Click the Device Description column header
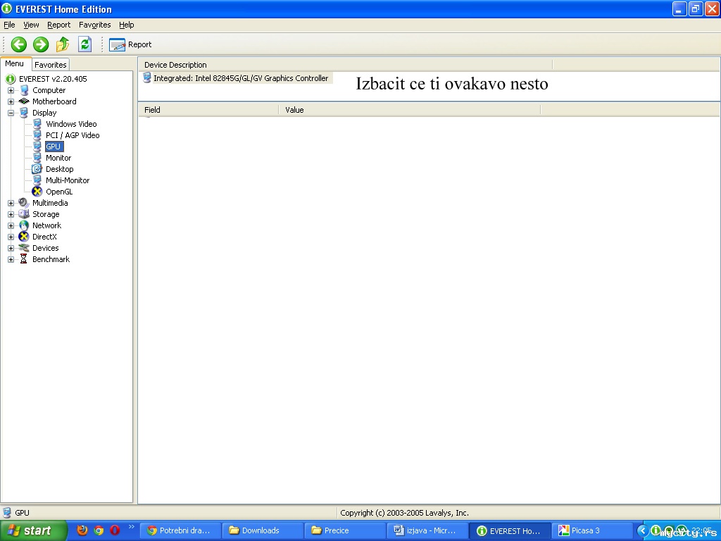721x541 pixels. [345, 65]
